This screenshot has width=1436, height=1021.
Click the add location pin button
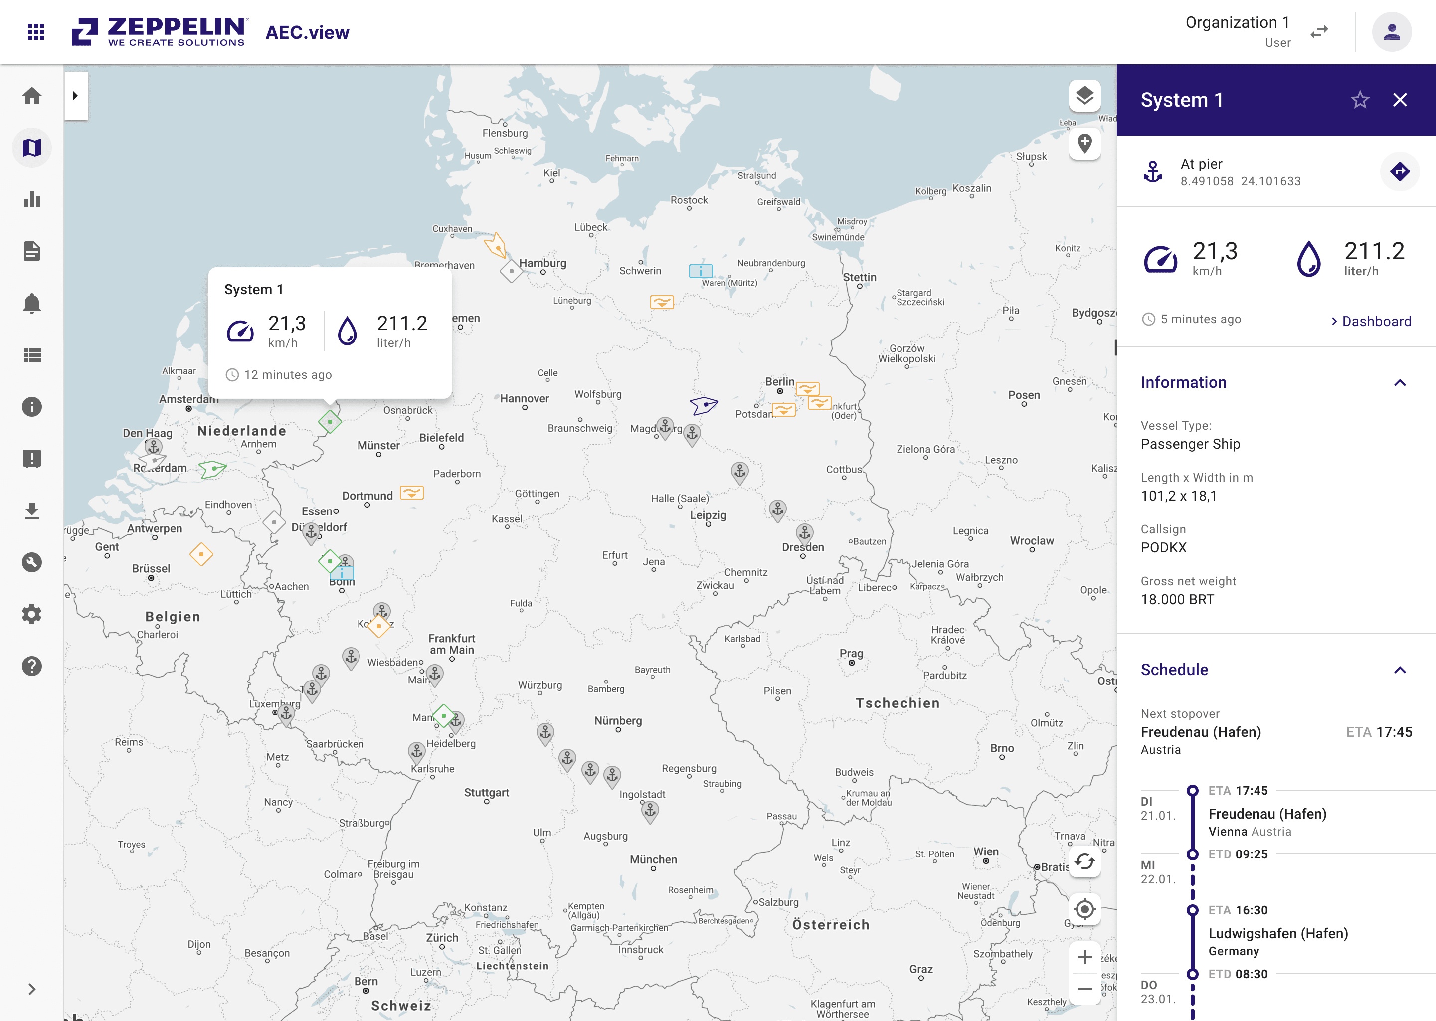click(x=1084, y=144)
